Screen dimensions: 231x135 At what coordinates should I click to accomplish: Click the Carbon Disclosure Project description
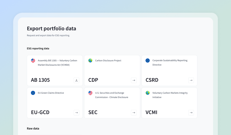pyautogui.click(x=108, y=61)
